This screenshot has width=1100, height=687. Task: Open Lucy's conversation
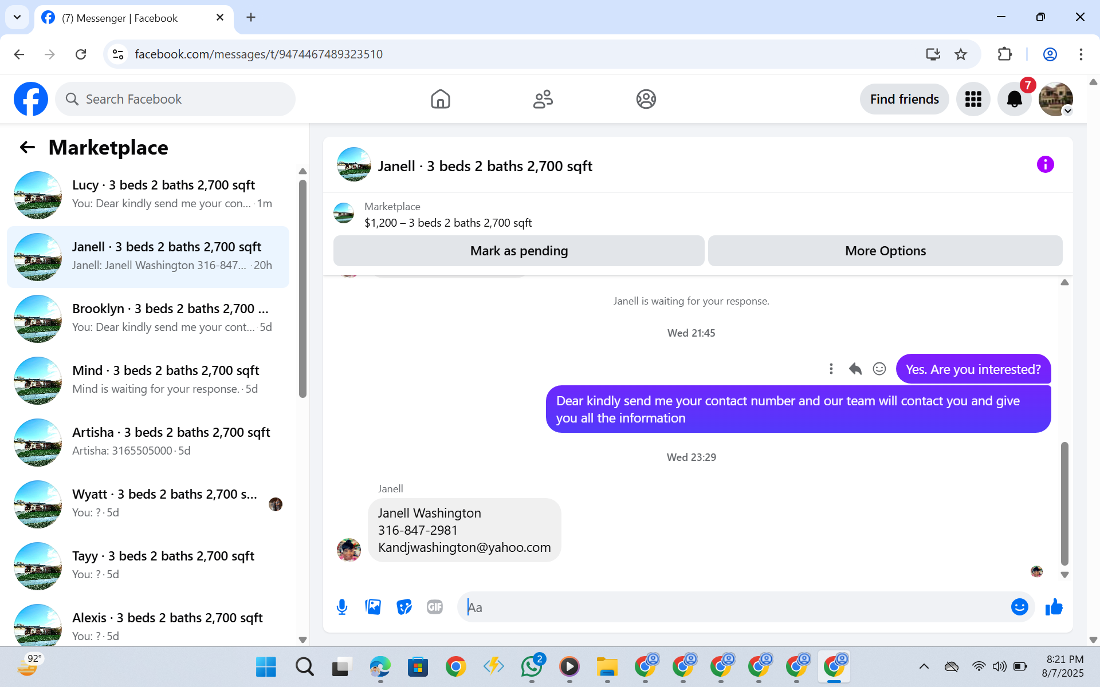(x=148, y=195)
